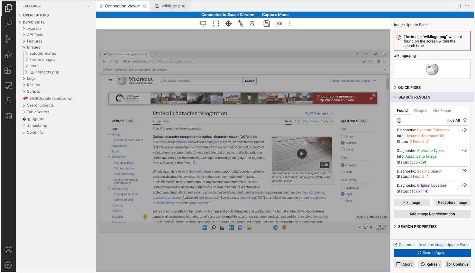The width and height of the screenshot is (475, 273).
Task: Expand the SEARCH PROPERTIES section
Action: point(432,227)
